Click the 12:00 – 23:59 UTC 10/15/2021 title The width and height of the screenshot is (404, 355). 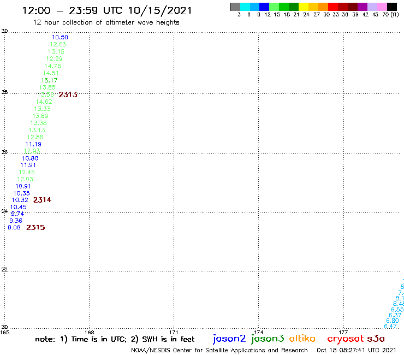pyautogui.click(x=107, y=10)
